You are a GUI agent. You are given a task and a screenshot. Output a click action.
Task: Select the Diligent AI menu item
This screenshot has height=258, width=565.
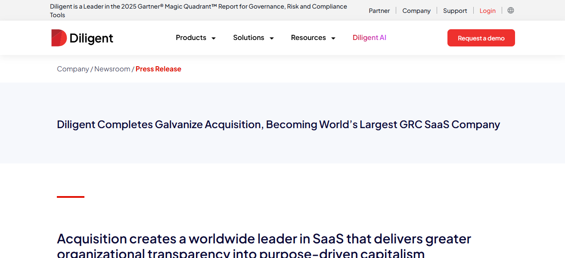(x=369, y=38)
